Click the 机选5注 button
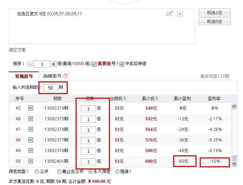The height and width of the screenshot is (185, 243). point(214,22)
